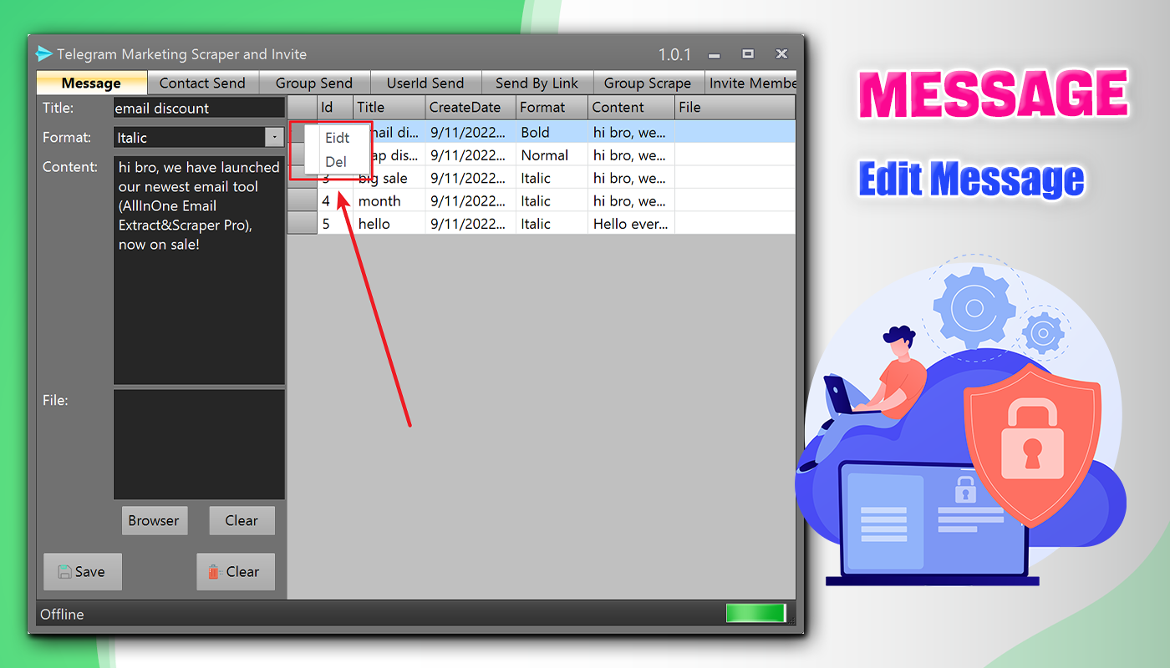
Task: Click the 1.0.1 version number
Action: (x=674, y=55)
